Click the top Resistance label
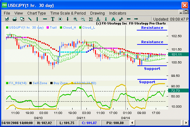This screenshot has height=127, width=190. pyautogui.click(x=152, y=28)
